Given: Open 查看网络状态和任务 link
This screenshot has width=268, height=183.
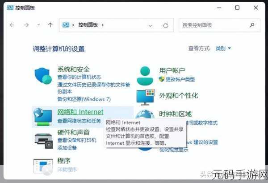Looking at the screenshot, I should [79, 121].
